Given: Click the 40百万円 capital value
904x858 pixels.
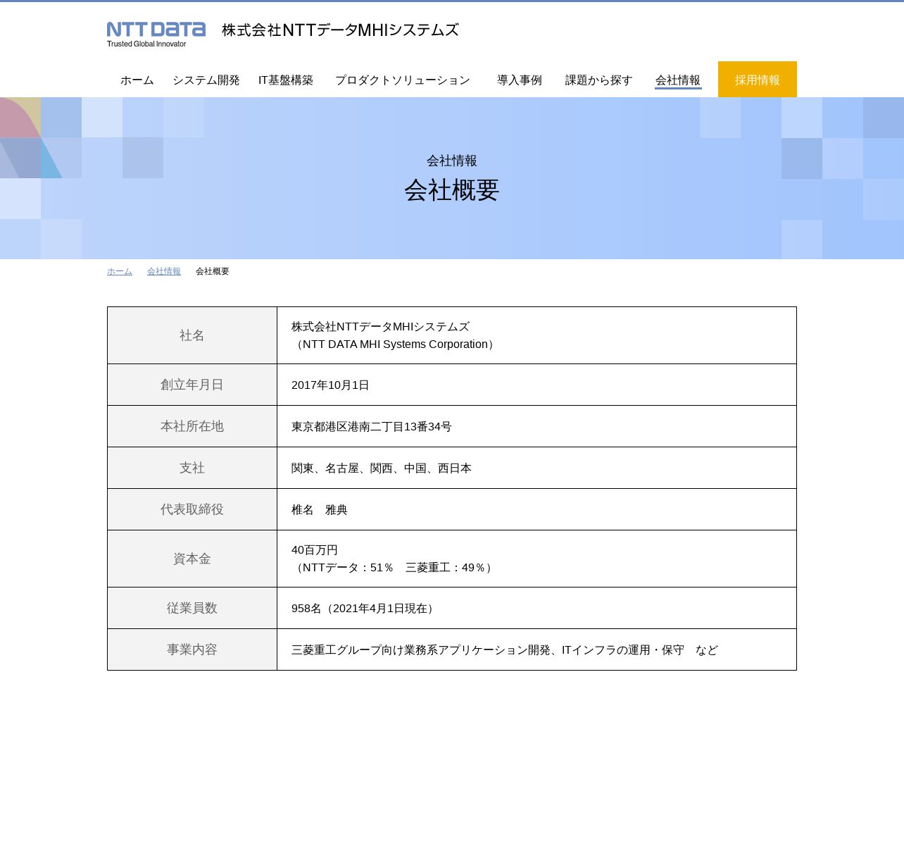Looking at the screenshot, I should tap(315, 550).
